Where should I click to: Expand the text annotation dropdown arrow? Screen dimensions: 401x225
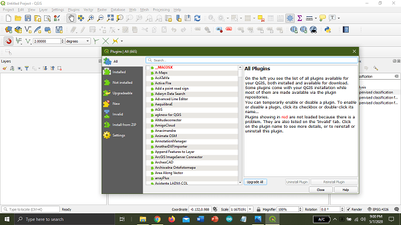point(339,18)
